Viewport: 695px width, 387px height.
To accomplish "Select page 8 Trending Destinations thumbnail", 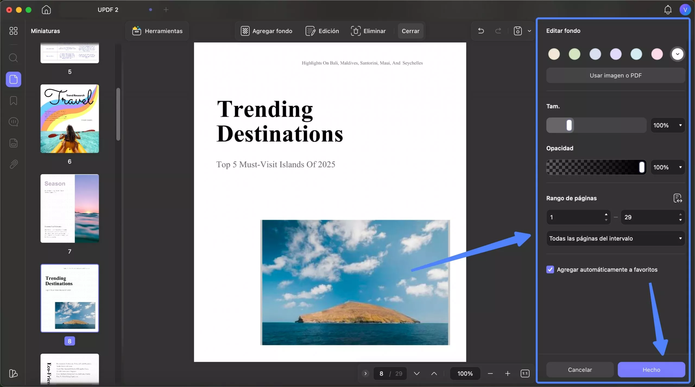I will (69, 298).
